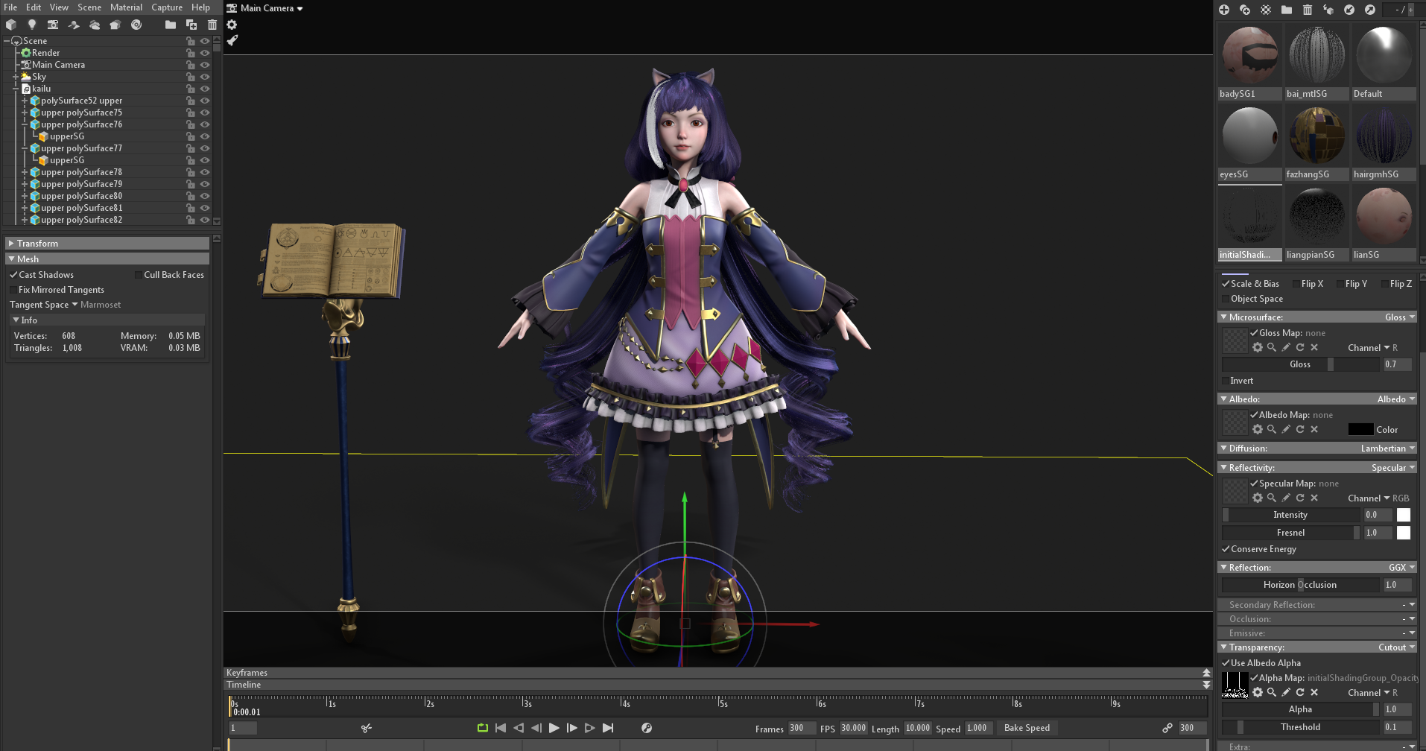Toggle visibility of the Sky object
This screenshot has height=751, width=1426.
pyautogui.click(x=205, y=77)
